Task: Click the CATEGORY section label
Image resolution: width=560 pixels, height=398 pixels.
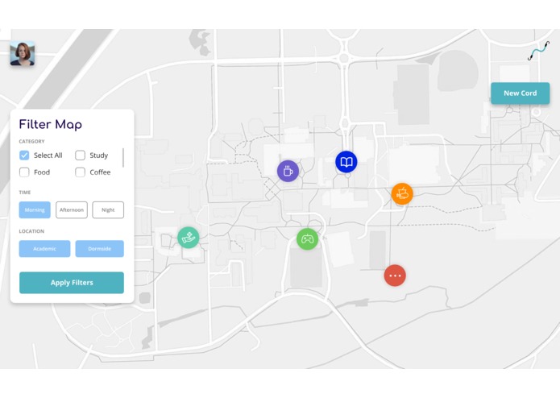Action: tap(31, 141)
